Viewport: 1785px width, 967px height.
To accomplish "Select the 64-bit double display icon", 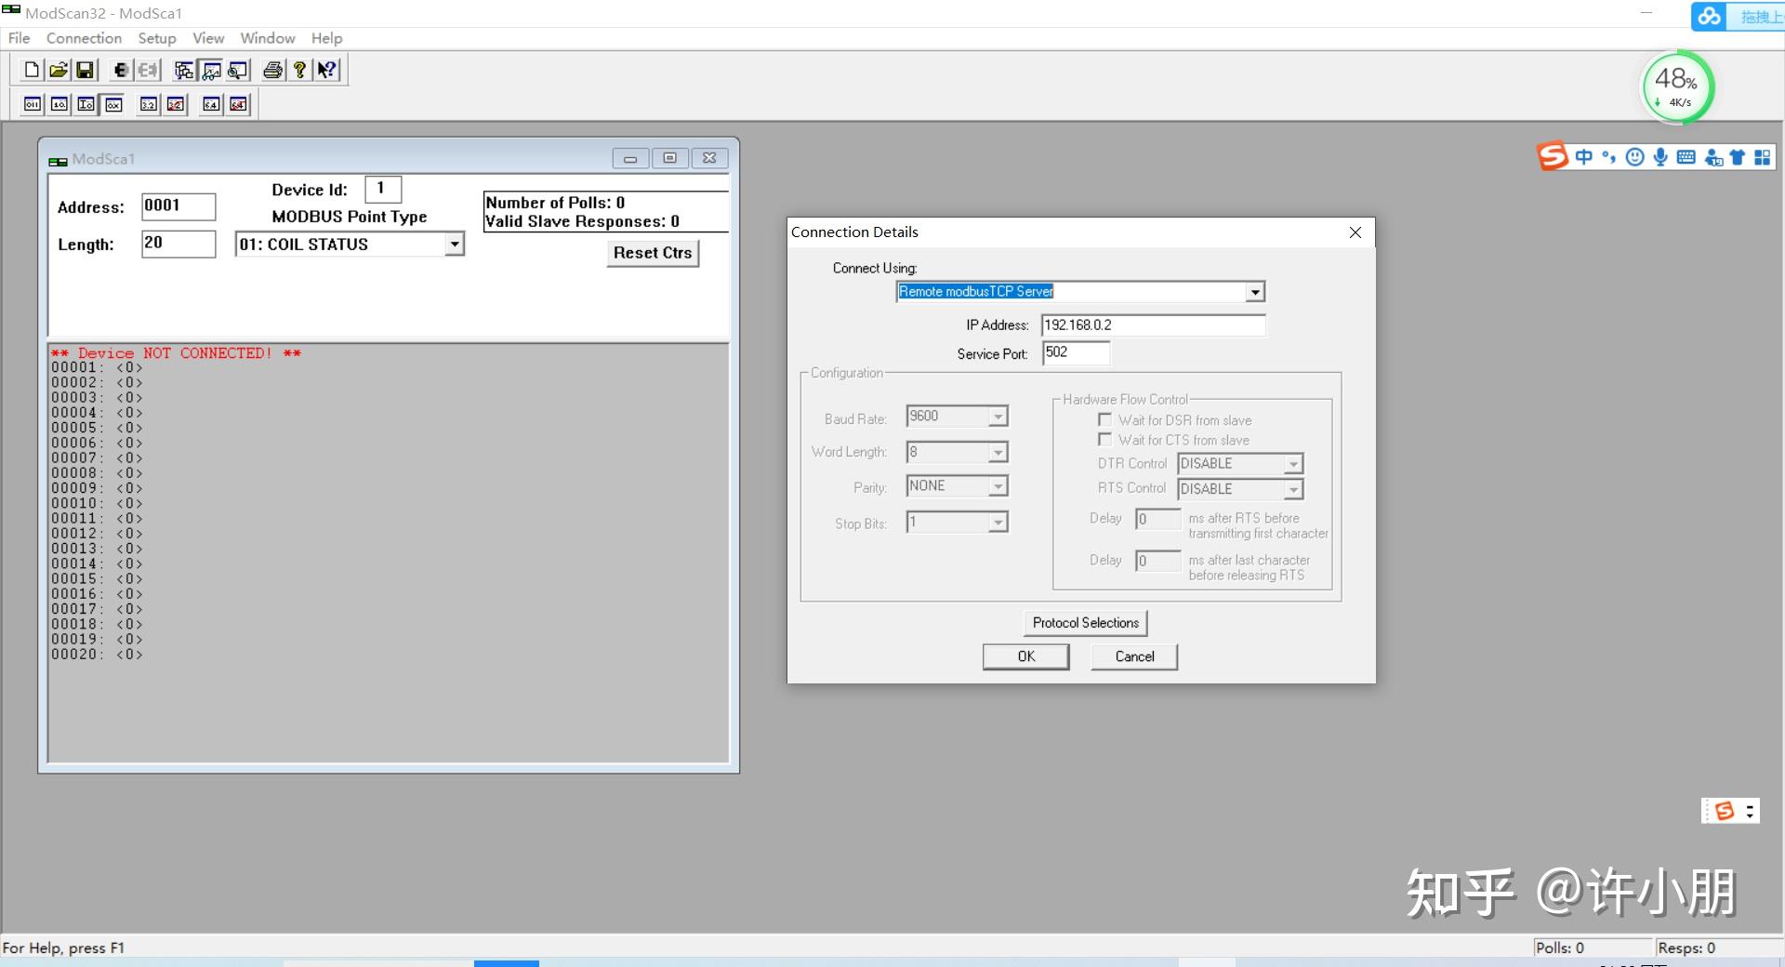I will 211,104.
